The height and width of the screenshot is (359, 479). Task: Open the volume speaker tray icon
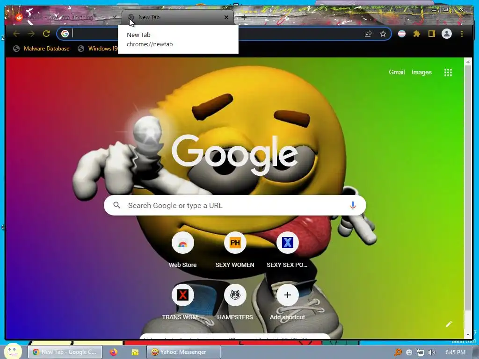pyautogui.click(x=432, y=352)
